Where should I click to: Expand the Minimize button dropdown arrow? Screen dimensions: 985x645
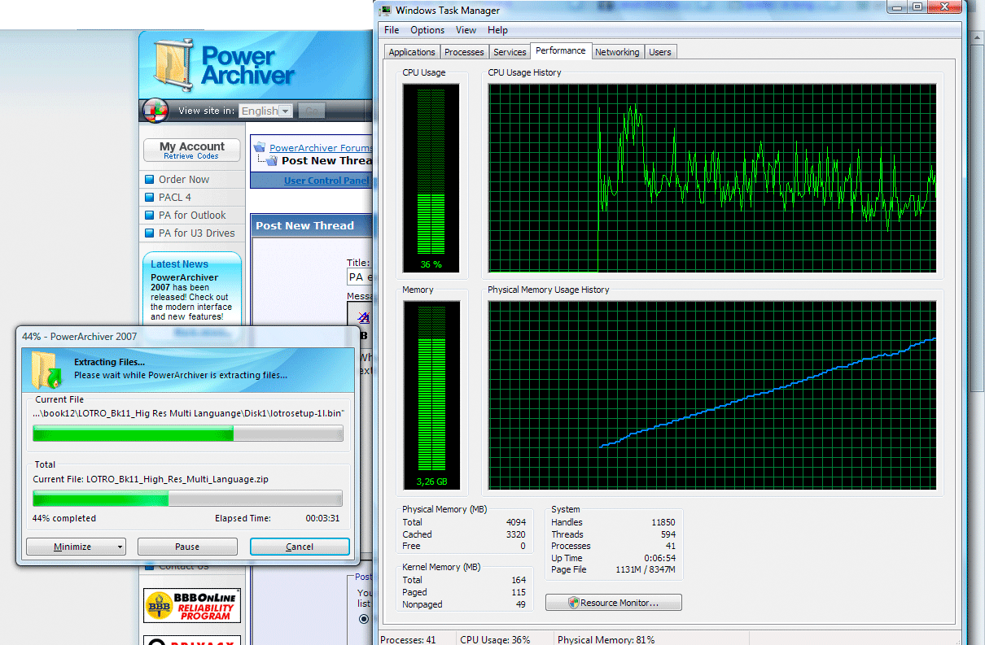pyautogui.click(x=120, y=547)
